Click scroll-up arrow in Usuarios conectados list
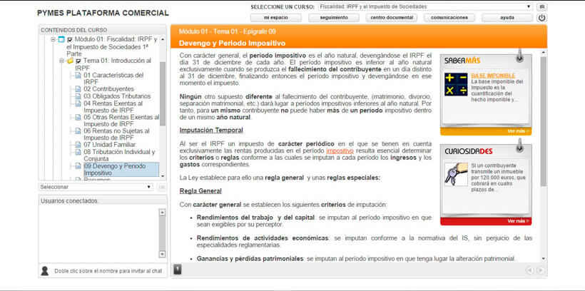Screen dimensions: 585x291 click(162, 213)
